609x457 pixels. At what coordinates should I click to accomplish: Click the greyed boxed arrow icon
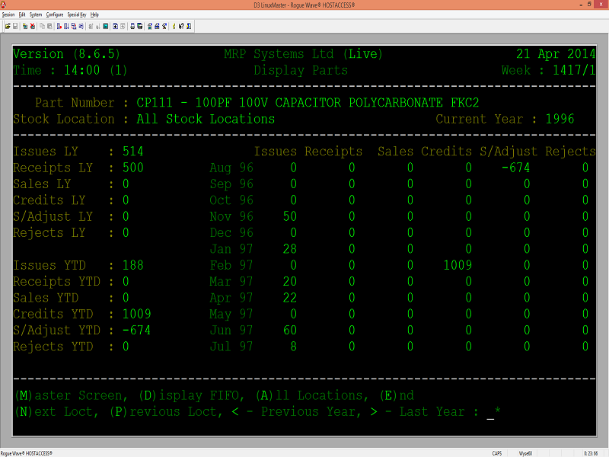point(123,26)
